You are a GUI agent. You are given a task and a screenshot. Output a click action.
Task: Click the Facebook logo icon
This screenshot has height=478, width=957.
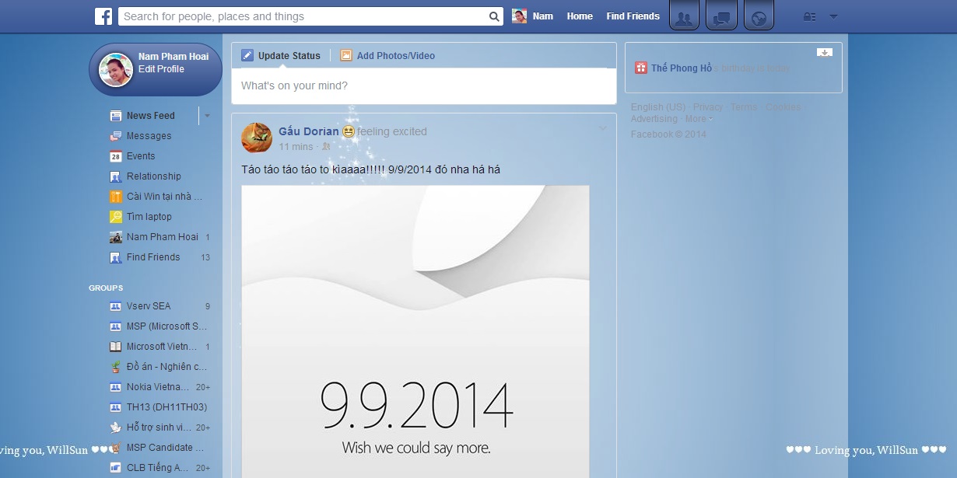[103, 16]
